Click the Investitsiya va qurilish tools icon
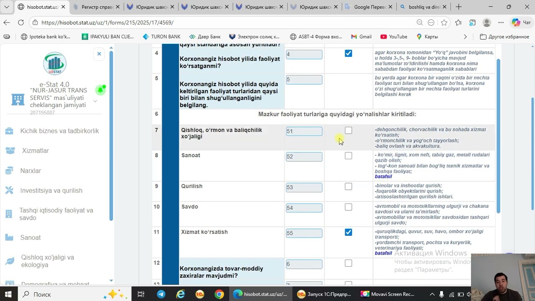 (x=9, y=190)
